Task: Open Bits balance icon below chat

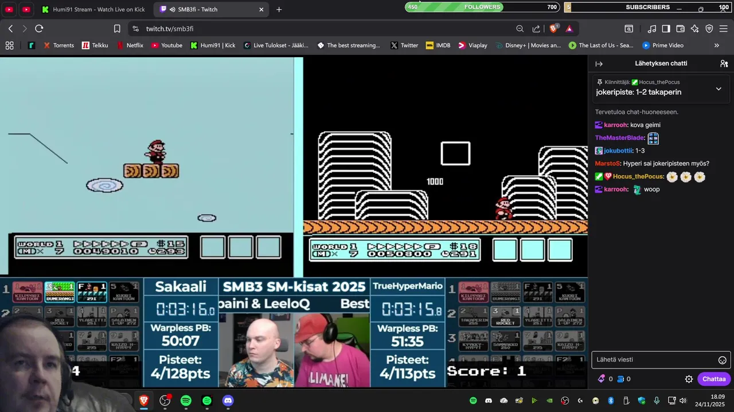Action: pyautogui.click(x=601, y=379)
